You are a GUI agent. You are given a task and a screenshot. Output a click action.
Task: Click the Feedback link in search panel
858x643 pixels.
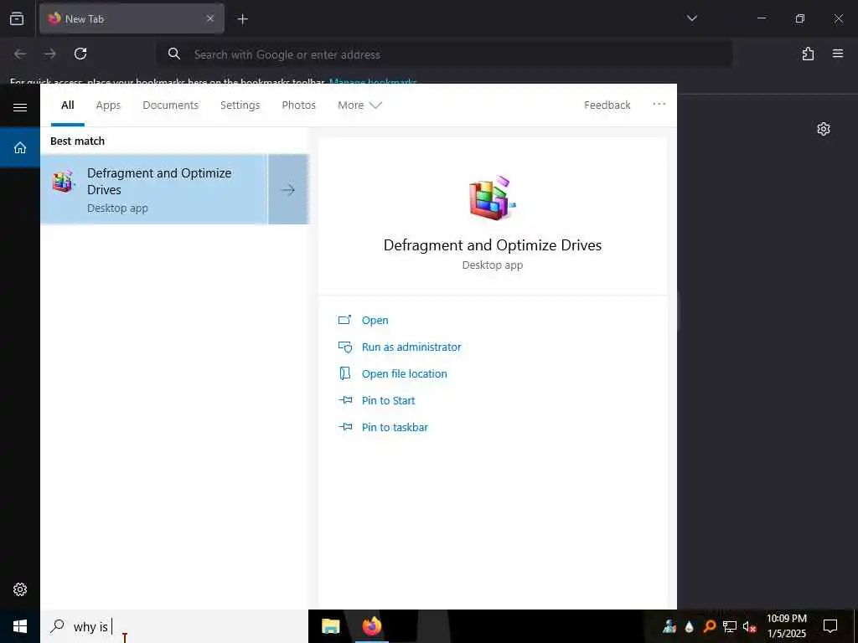[607, 105]
